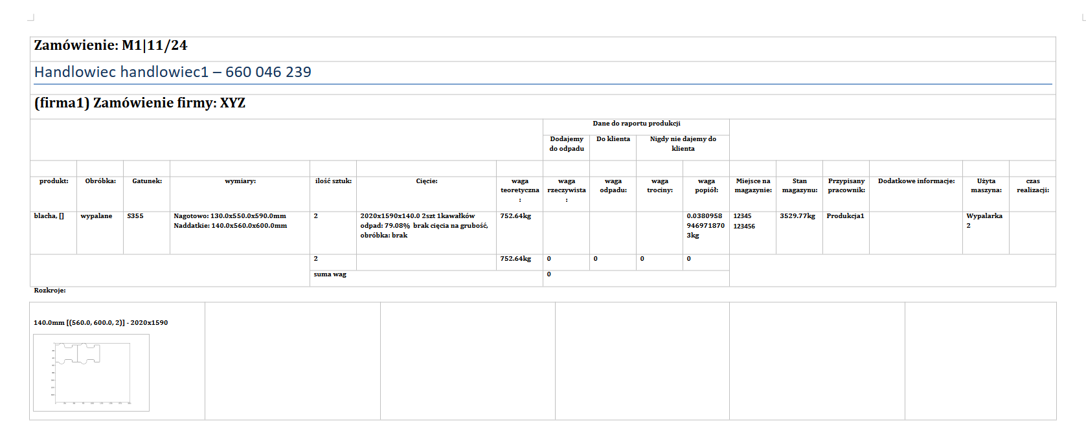Click the '752.64kg' total in the summary row
The width and height of the screenshot is (1086, 431).
pyautogui.click(x=515, y=259)
